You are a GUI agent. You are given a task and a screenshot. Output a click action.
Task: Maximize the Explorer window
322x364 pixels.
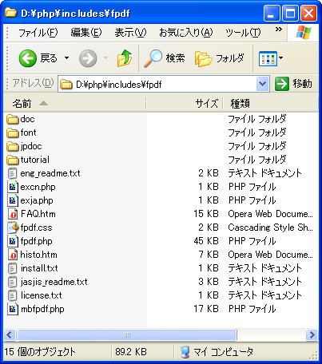click(290, 13)
